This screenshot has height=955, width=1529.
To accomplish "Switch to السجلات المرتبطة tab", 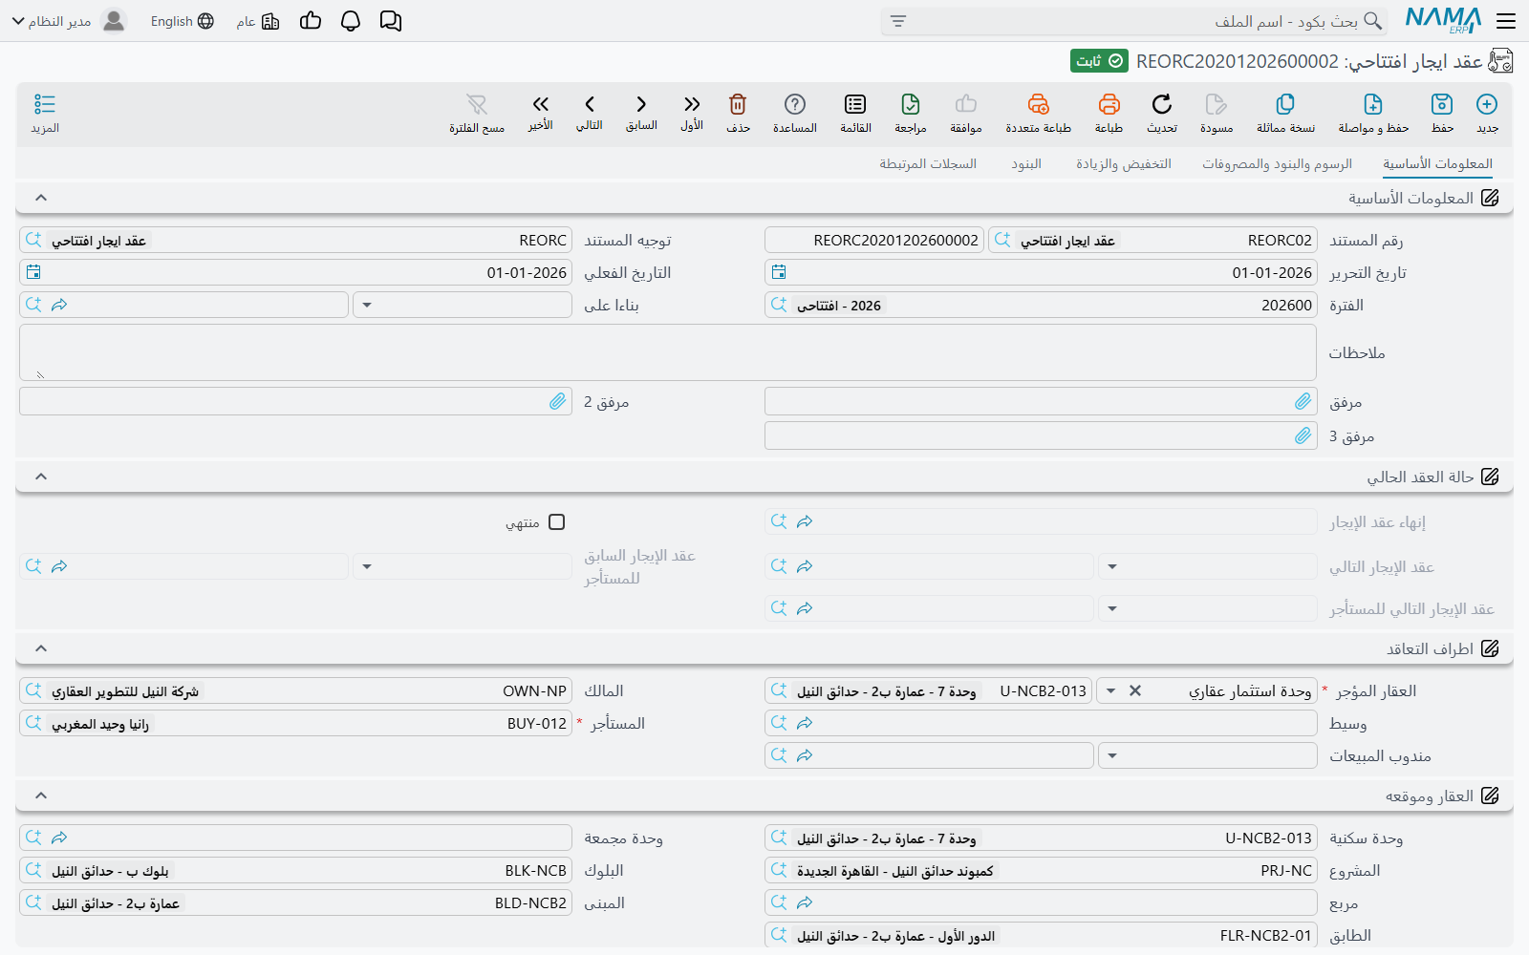I will point(928,164).
